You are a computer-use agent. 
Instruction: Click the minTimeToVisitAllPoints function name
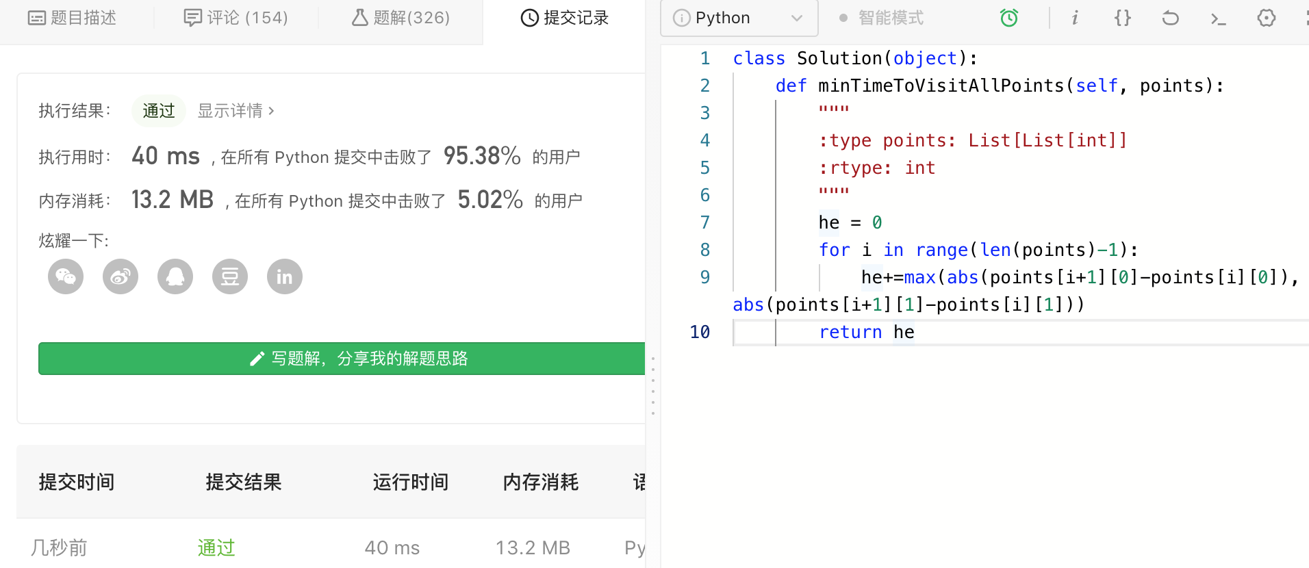click(x=941, y=86)
